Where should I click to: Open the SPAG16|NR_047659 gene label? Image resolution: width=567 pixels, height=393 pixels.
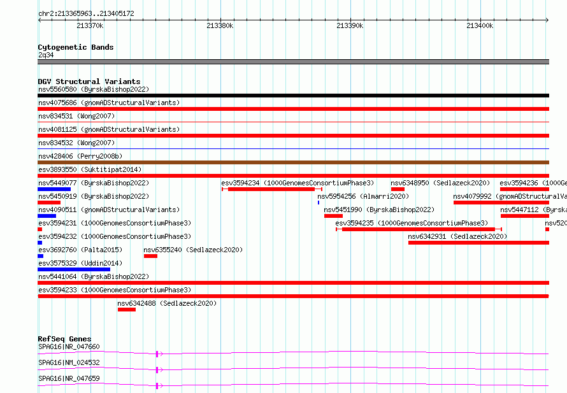(69, 378)
